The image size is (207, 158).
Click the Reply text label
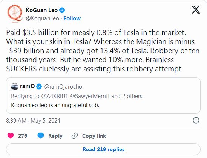pos(55,136)
